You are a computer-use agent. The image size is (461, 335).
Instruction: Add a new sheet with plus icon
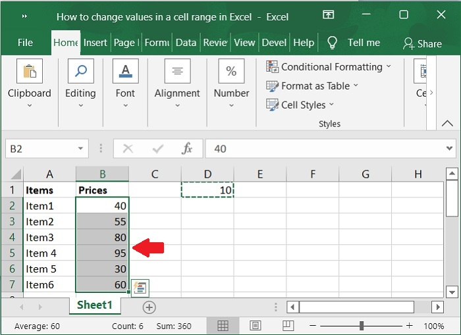(149, 307)
